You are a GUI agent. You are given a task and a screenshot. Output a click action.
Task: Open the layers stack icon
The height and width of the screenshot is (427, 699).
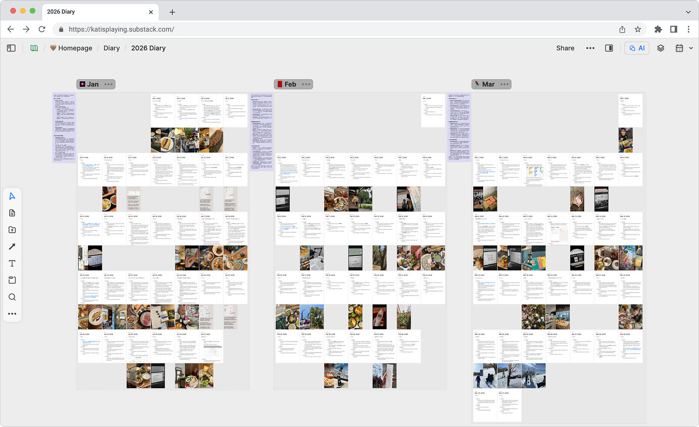click(x=661, y=48)
